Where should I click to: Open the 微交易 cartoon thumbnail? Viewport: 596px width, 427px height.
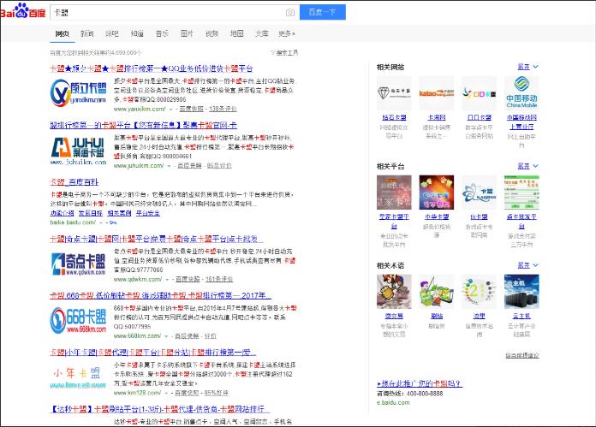point(394,292)
